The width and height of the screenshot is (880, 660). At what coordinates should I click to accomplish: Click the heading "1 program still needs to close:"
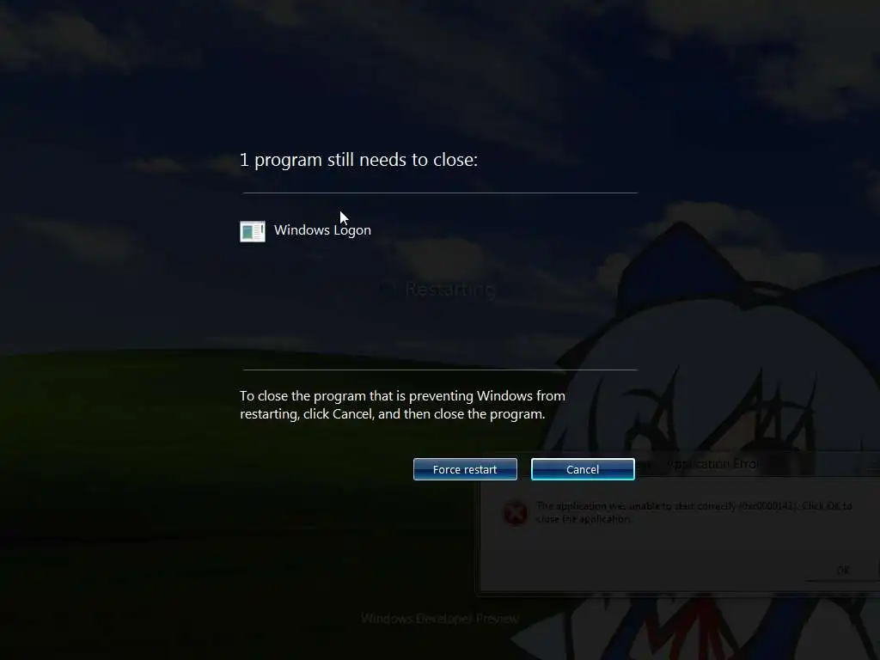tap(358, 160)
